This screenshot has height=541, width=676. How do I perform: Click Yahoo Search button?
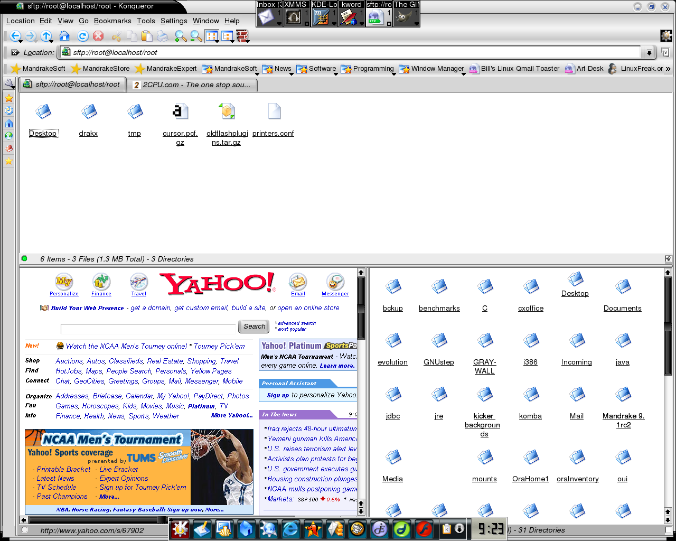tap(255, 327)
